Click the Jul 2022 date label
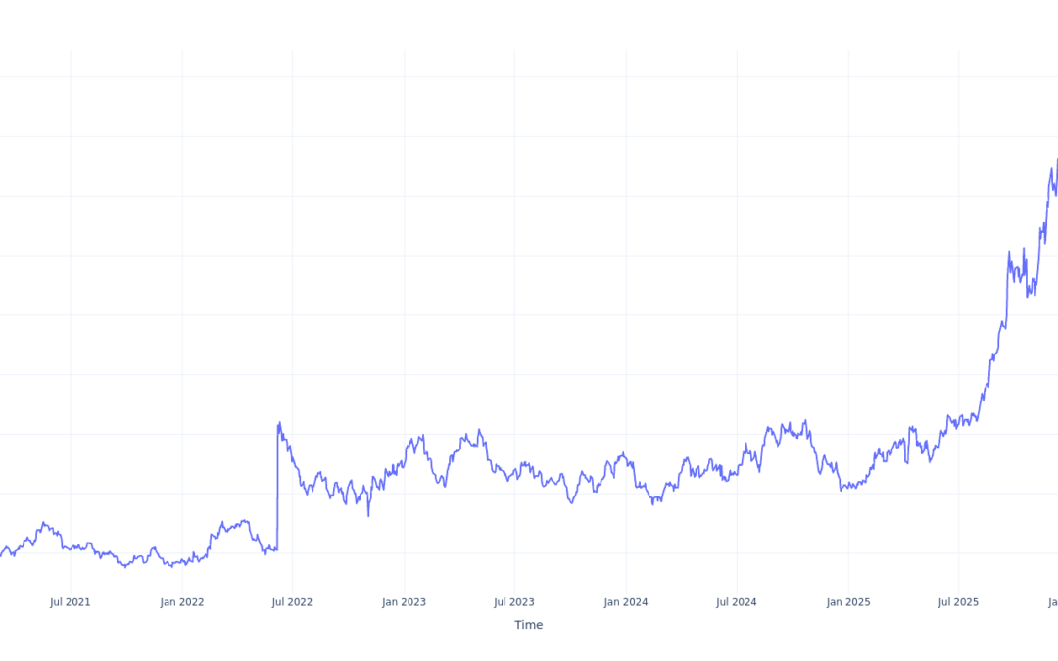The height and width of the screenshot is (661, 1058). click(292, 602)
